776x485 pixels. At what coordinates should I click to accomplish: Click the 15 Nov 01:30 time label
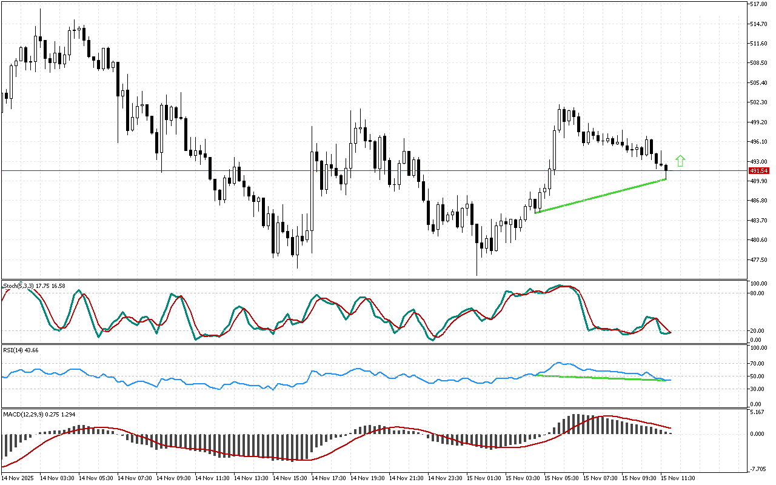coord(484,478)
